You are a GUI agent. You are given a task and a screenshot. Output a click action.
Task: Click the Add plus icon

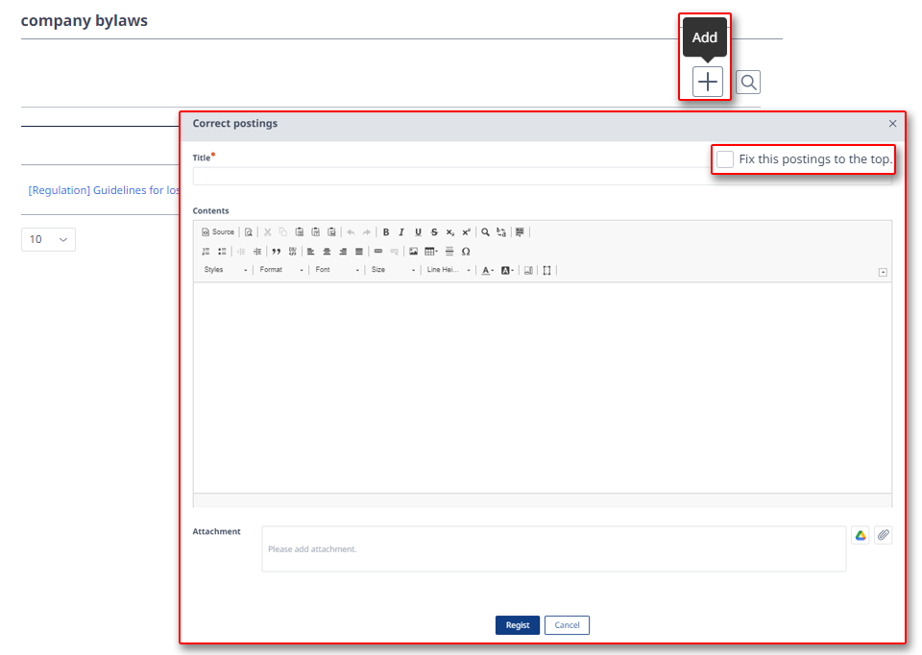707,82
